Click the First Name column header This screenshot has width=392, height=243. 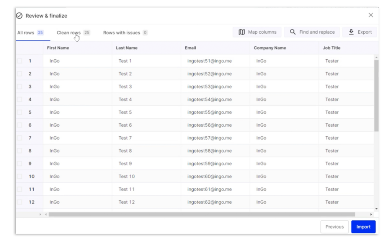(77, 48)
